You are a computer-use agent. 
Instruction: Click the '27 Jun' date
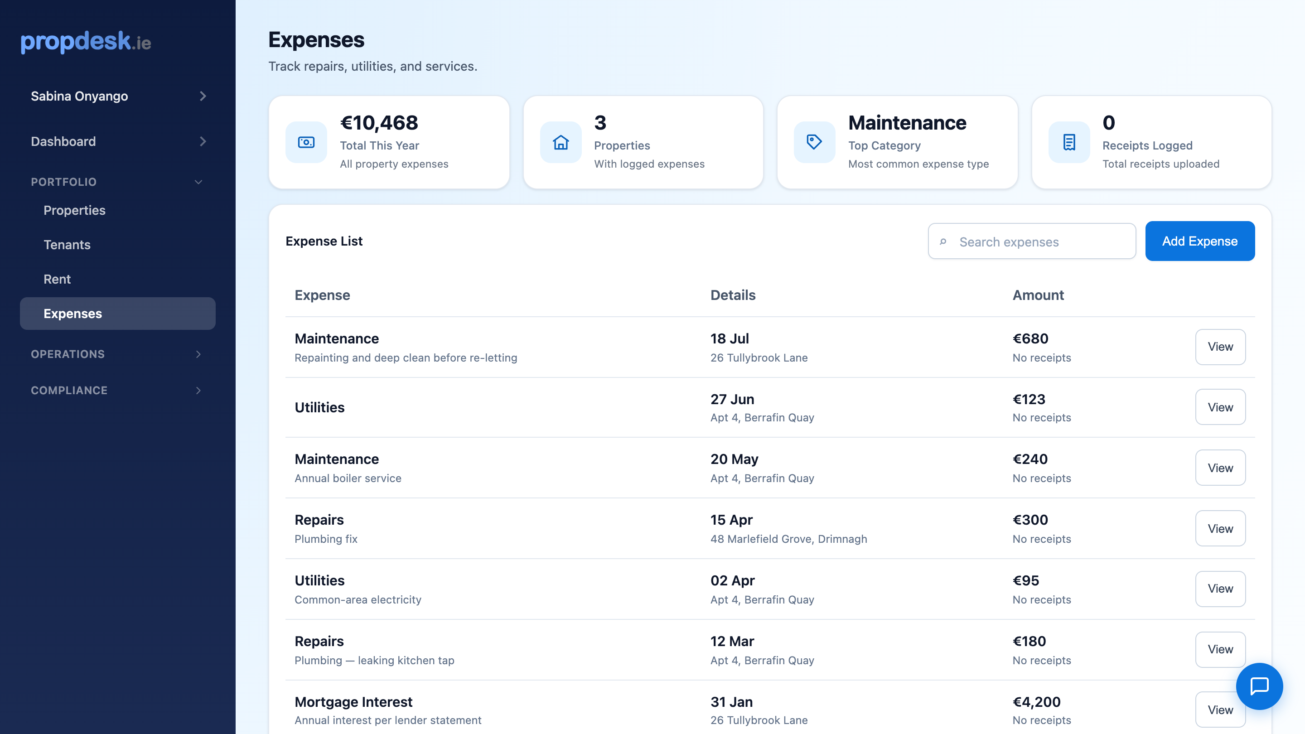tap(732, 399)
